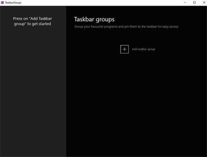Viewport: 207px width, 157px height.
Task: Minimize the TaskbarGroups window
Action: [x=186, y=2]
